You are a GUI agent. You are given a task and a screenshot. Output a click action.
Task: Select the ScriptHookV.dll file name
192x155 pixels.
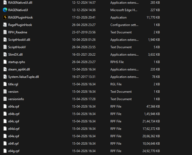(19, 40)
